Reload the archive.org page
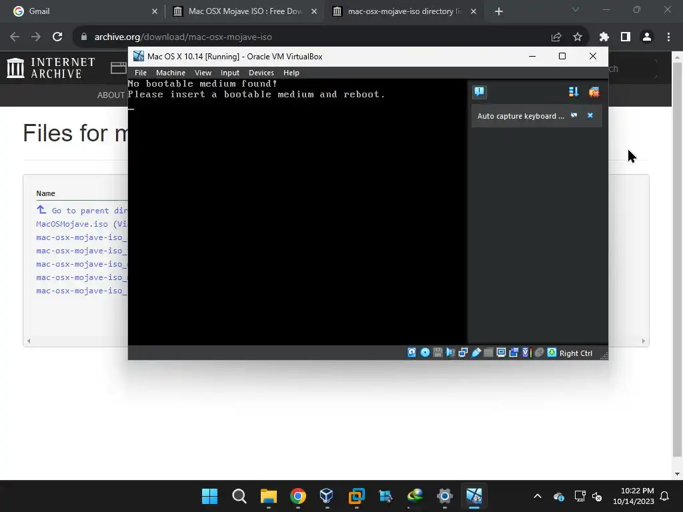The width and height of the screenshot is (683, 512). [x=57, y=37]
